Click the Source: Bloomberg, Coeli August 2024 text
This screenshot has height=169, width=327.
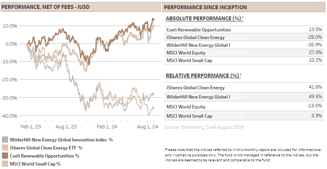pos(204,127)
